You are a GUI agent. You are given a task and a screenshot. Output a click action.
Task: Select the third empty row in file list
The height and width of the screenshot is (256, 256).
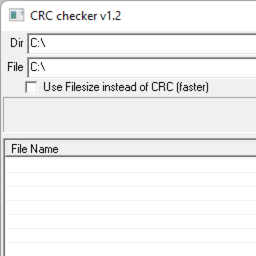[x=130, y=194]
